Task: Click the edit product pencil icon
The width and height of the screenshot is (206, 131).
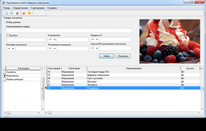Action: (12, 13)
